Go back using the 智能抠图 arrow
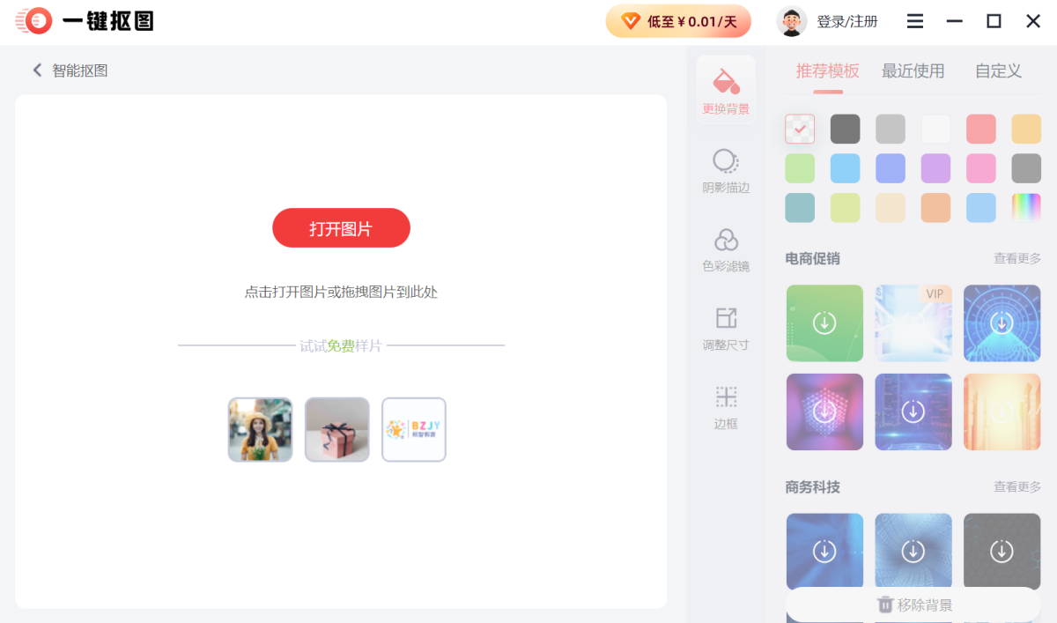Viewport: 1057px width, 623px height. tap(38, 70)
